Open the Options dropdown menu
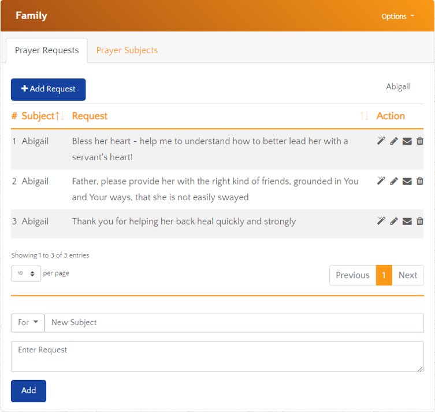 [397, 16]
